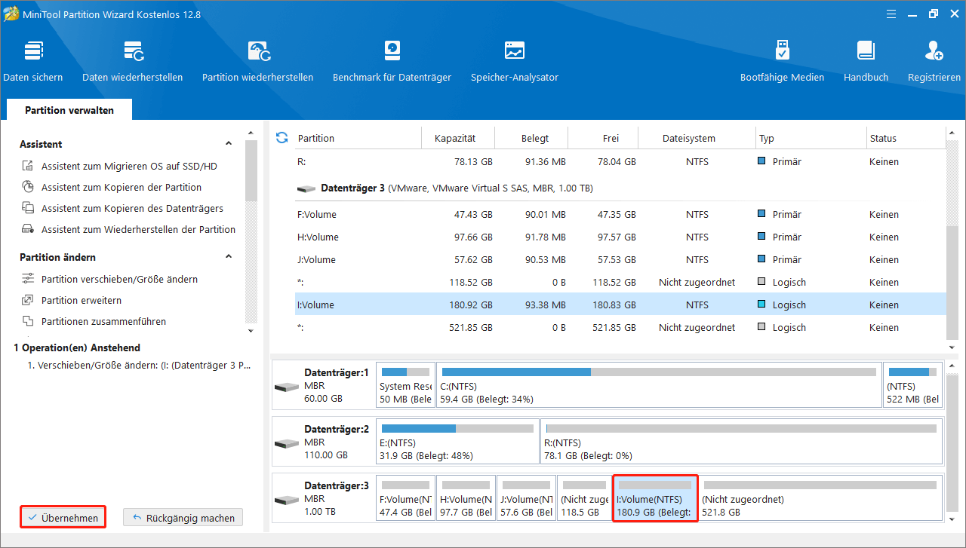Screen dimensions: 966x548
Task: Select pending Verschieben/Größe ändern operation
Action: click(x=140, y=365)
